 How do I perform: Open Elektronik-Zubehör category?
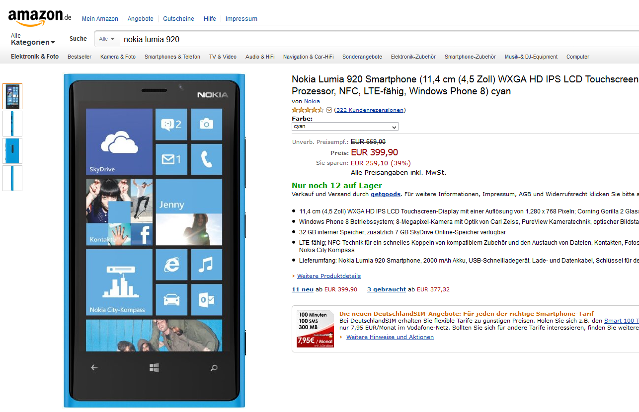tap(413, 57)
